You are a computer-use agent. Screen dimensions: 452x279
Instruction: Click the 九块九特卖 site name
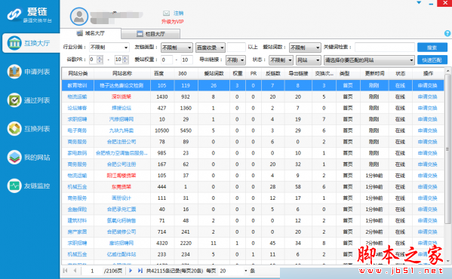(121, 130)
